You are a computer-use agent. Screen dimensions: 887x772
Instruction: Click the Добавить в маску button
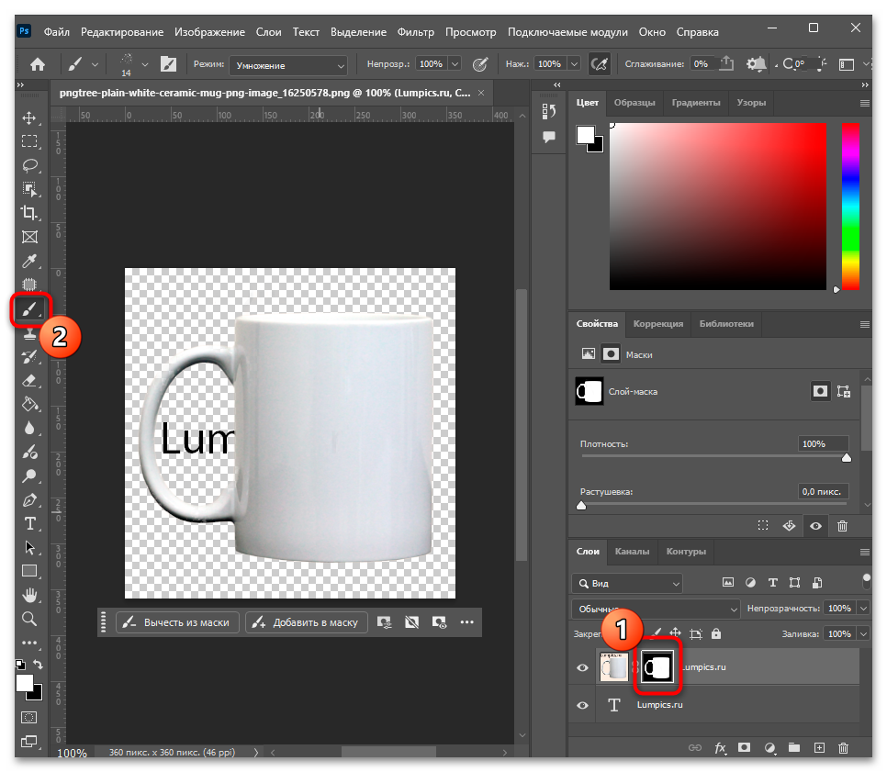307,622
